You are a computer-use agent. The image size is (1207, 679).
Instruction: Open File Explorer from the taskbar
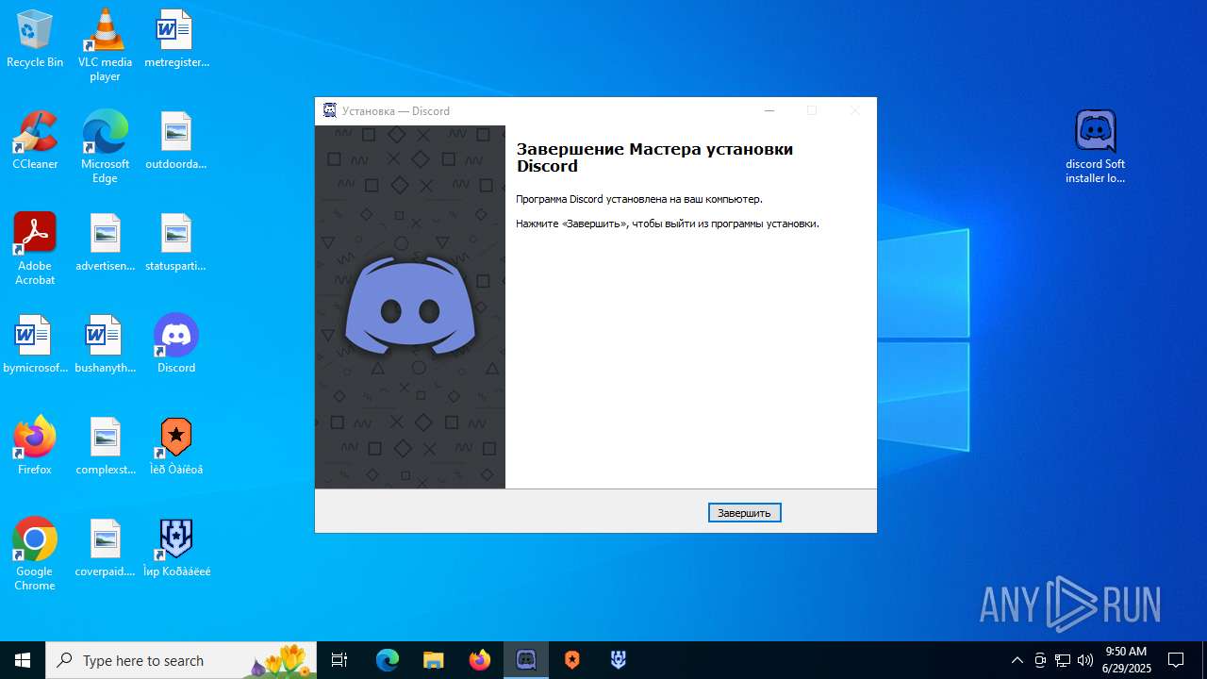click(434, 660)
